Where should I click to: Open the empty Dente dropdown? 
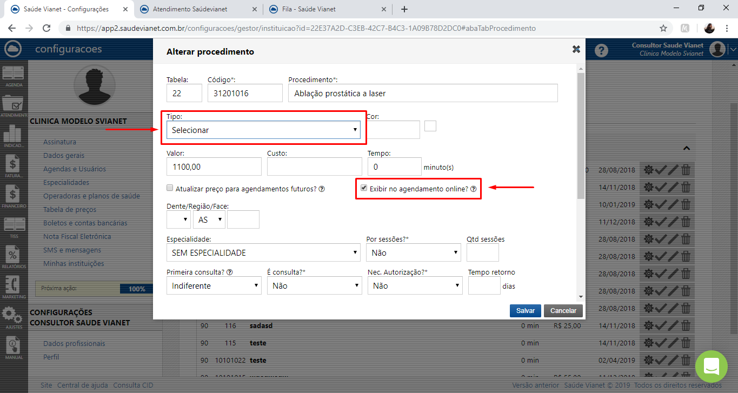coord(178,219)
